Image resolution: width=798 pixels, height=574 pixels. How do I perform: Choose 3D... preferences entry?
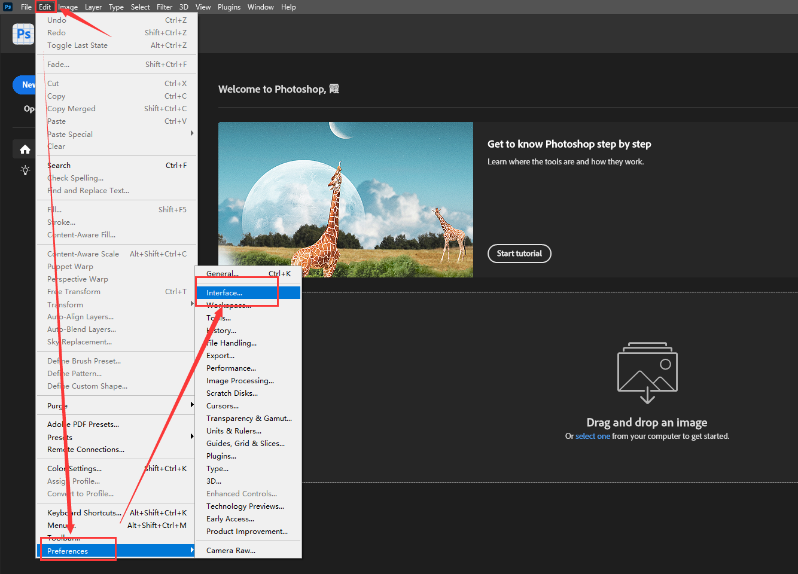(249, 481)
